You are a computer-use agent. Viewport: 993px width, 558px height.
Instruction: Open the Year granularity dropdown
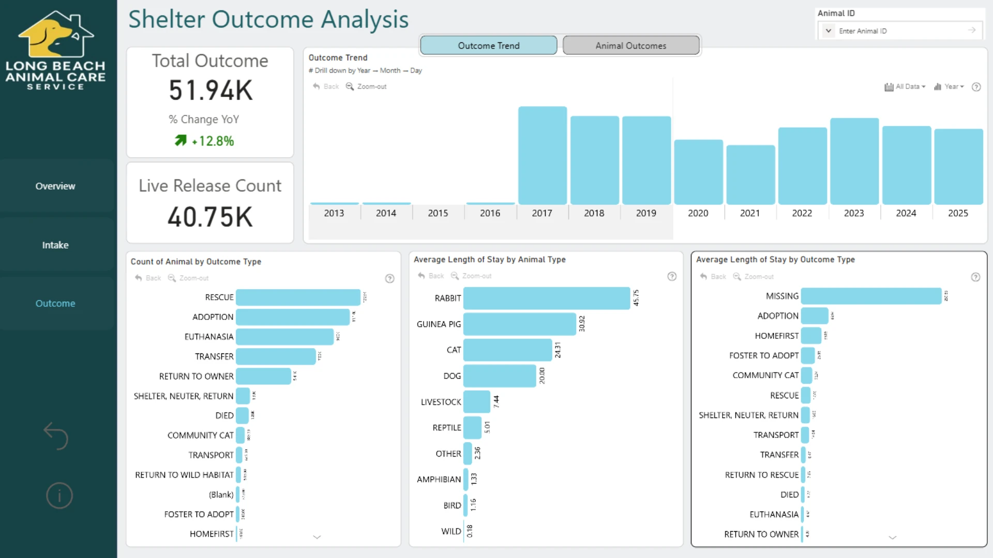(949, 87)
